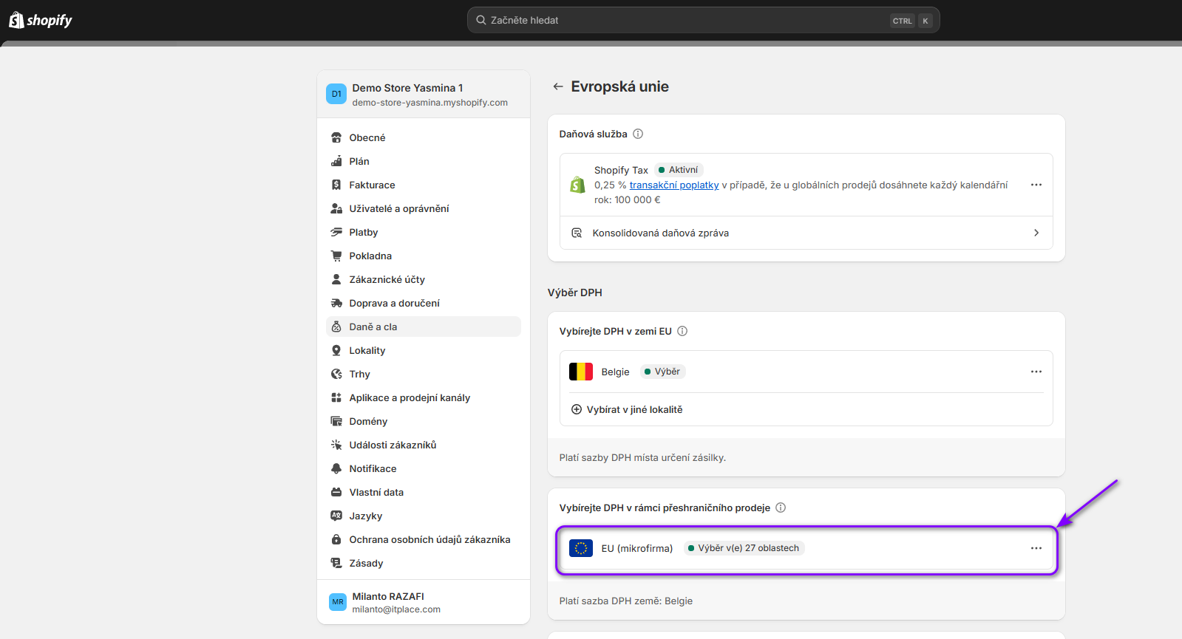Viewport: 1182px width, 639px height.
Task: Click info icon beside přeshraničního prodeje heading
Action: [x=781, y=508]
